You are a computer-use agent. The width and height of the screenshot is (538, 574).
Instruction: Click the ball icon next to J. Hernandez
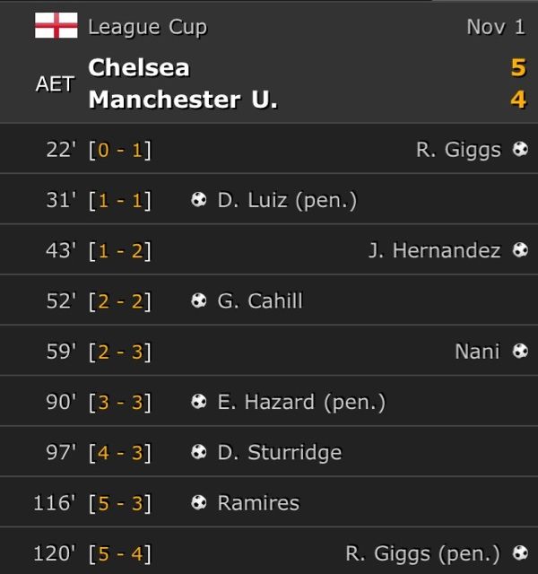pyautogui.click(x=520, y=250)
